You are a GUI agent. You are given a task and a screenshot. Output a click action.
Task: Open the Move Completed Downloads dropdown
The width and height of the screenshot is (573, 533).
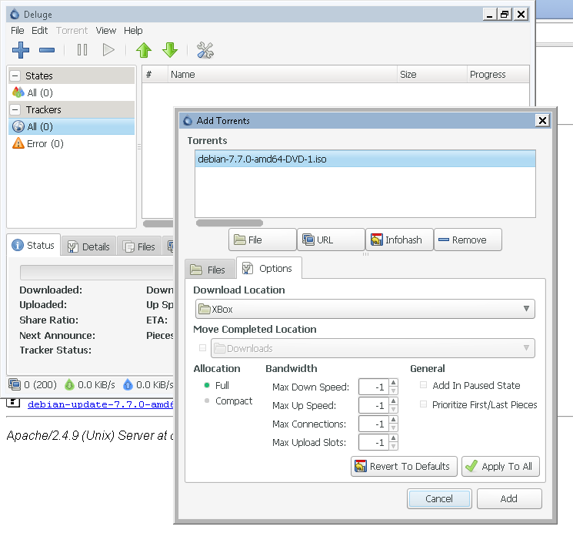point(373,348)
